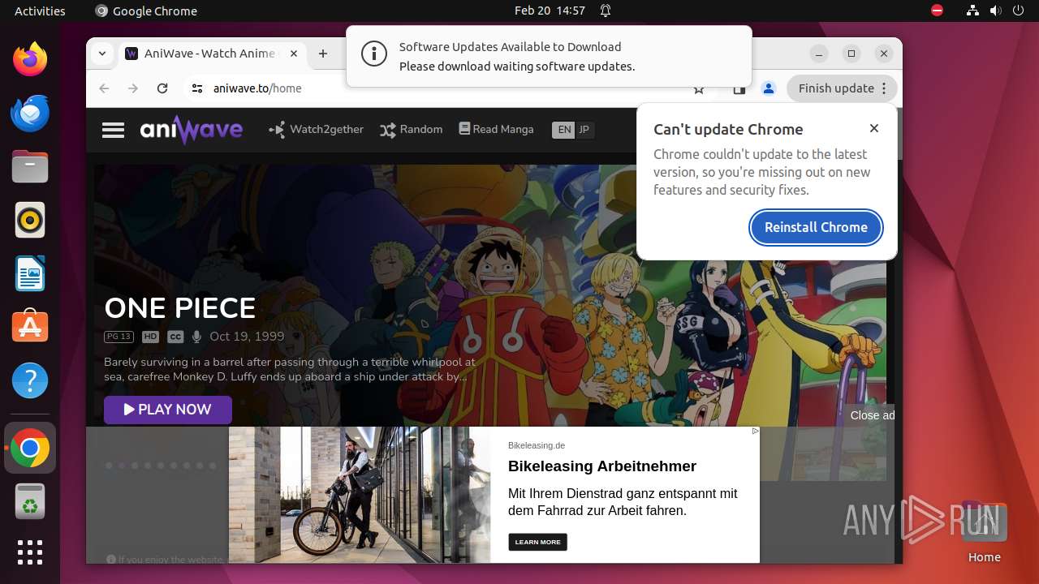Dismiss the Can't update Chrome popup
Viewport: 1039px width, 584px height.
click(874, 128)
